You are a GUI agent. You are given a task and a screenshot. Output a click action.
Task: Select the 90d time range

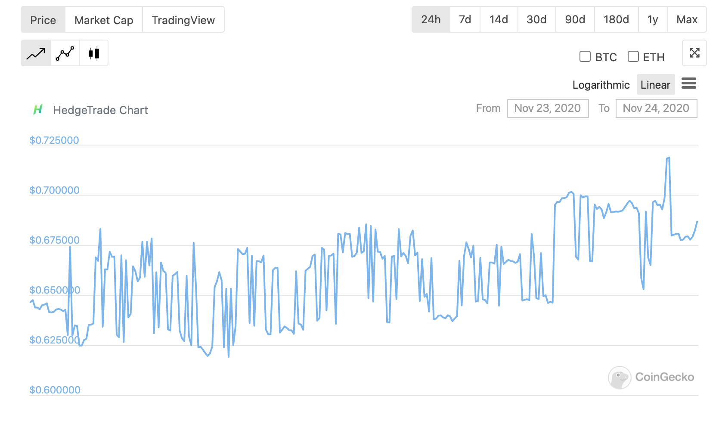point(575,19)
